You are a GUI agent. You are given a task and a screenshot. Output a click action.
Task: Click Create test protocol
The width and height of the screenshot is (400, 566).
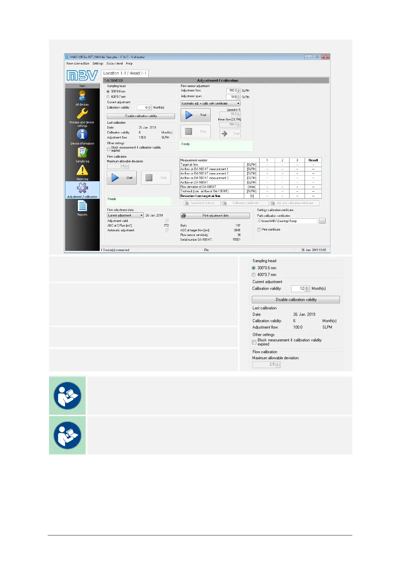point(202,203)
